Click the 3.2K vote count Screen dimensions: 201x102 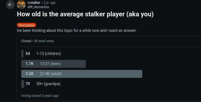point(29,74)
